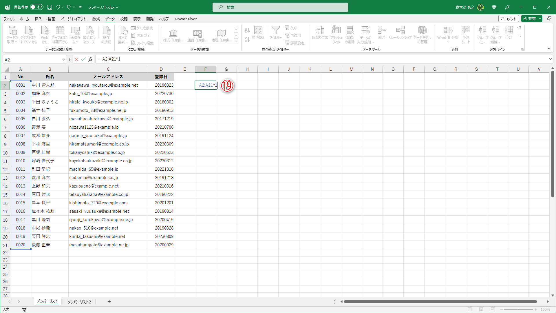Viewport: 556px width, 313px height.
Task: Click the Insert Function fx icon
Action: pyautogui.click(x=91, y=59)
